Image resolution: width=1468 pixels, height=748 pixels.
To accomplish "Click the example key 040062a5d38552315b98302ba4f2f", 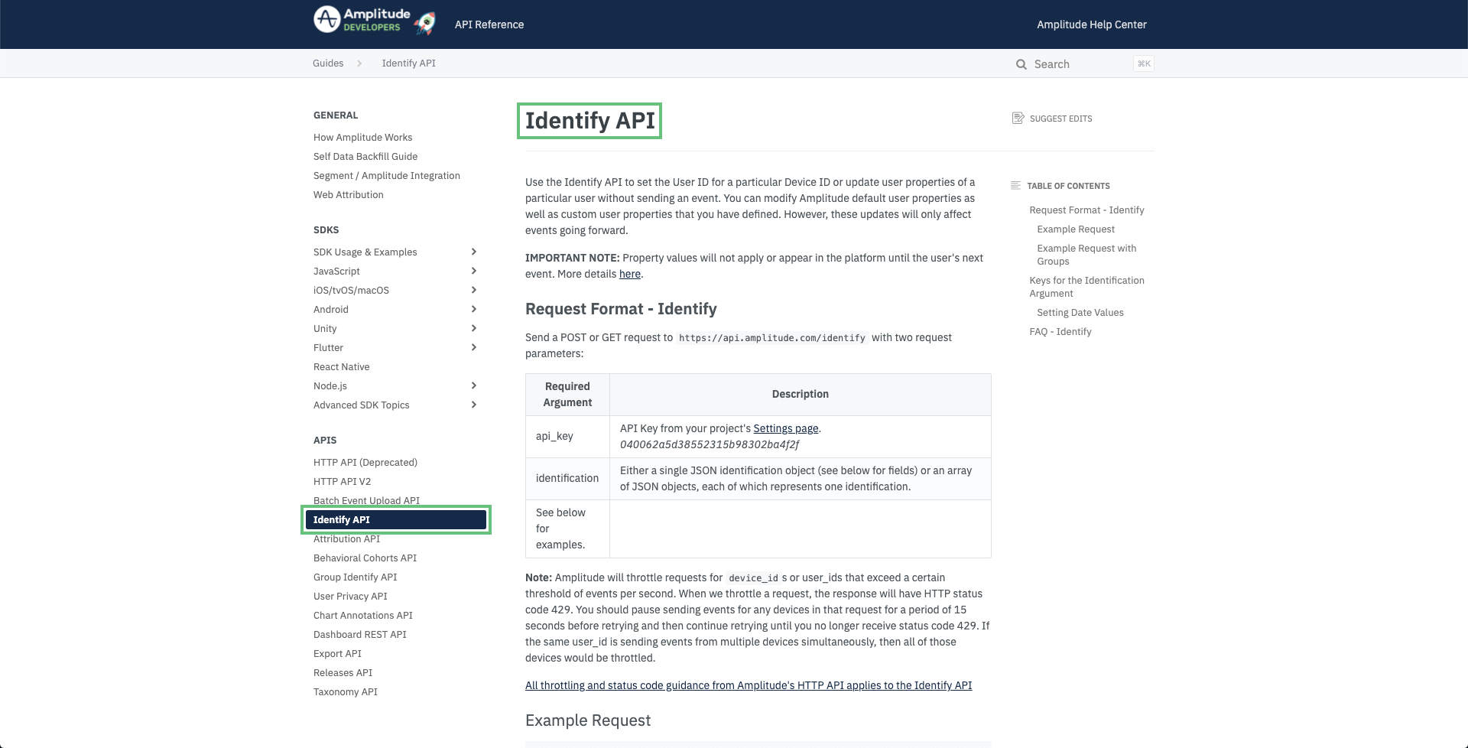I will click(x=709, y=444).
